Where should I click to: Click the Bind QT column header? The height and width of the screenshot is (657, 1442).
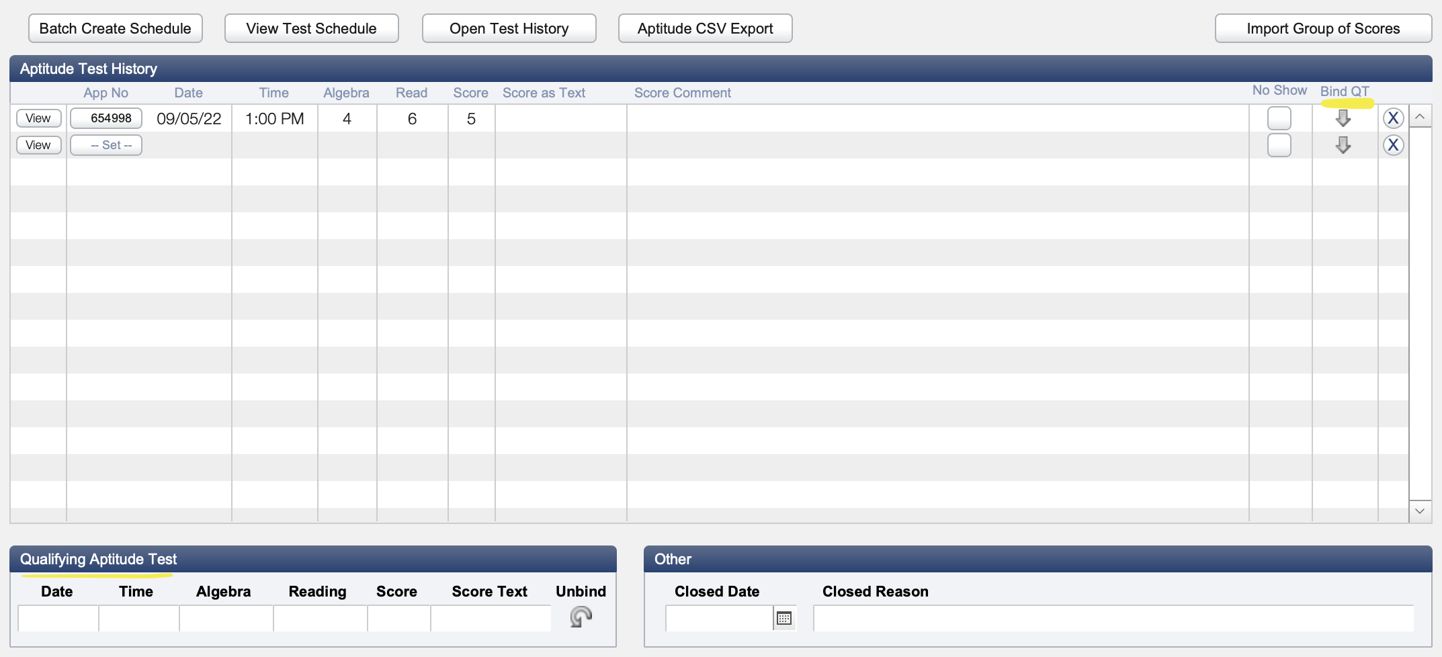pyautogui.click(x=1345, y=91)
